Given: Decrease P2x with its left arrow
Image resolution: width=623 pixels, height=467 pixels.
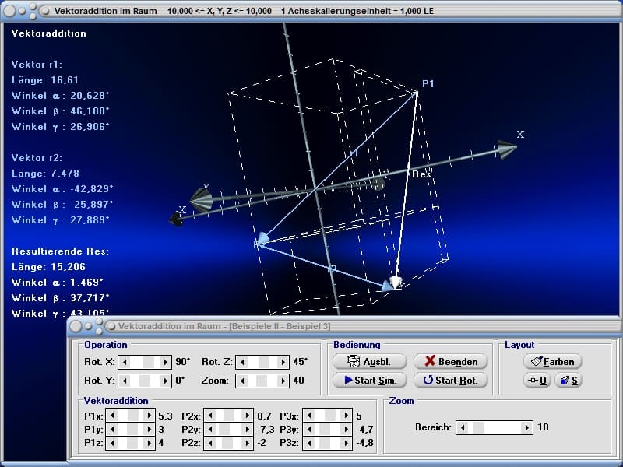Looking at the screenshot, I should click(210, 416).
